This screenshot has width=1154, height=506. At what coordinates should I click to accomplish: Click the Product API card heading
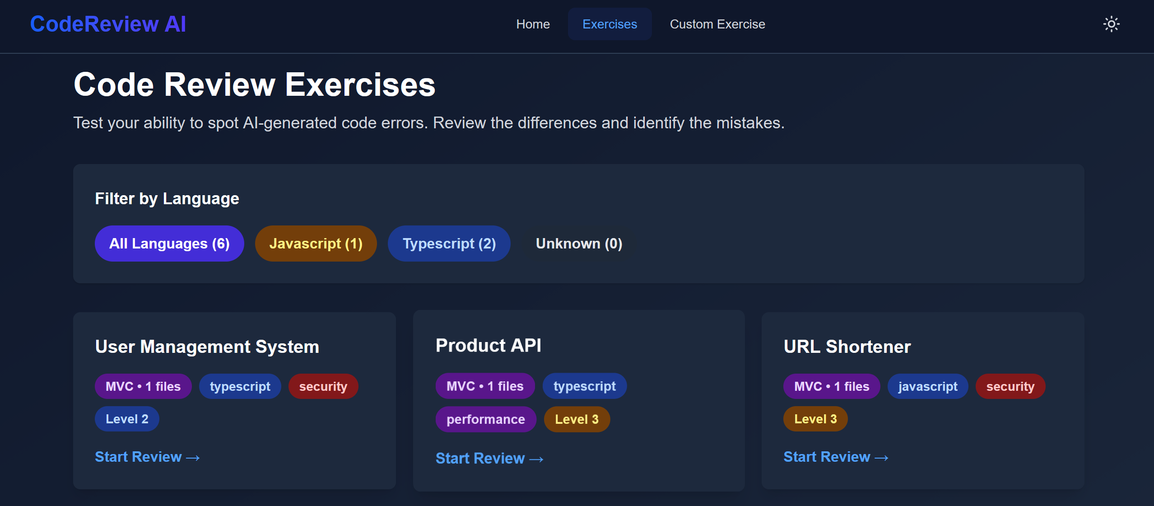click(488, 345)
